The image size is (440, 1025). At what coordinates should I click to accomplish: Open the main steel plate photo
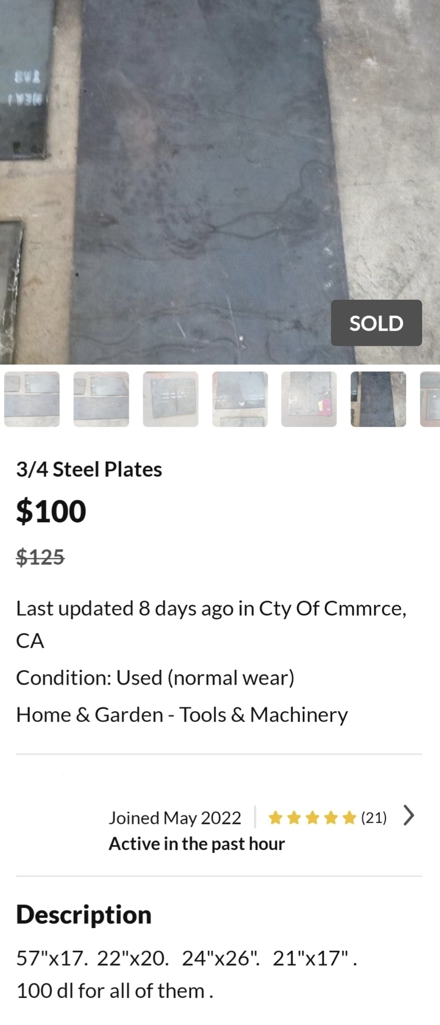pos(220,182)
